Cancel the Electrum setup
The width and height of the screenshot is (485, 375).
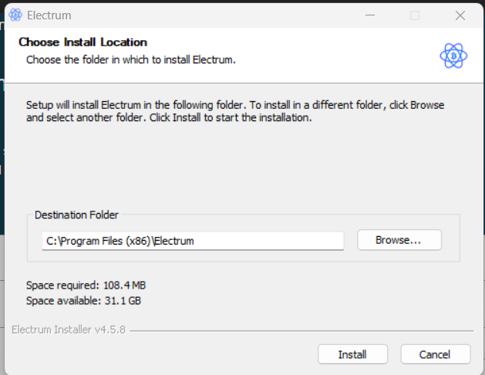[x=435, y=355]
